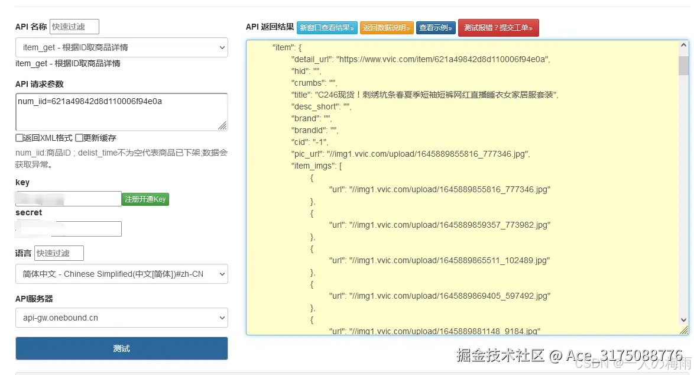Click the 查看示例 examples button
Viewport: 694px width, 375px height.
436,27
